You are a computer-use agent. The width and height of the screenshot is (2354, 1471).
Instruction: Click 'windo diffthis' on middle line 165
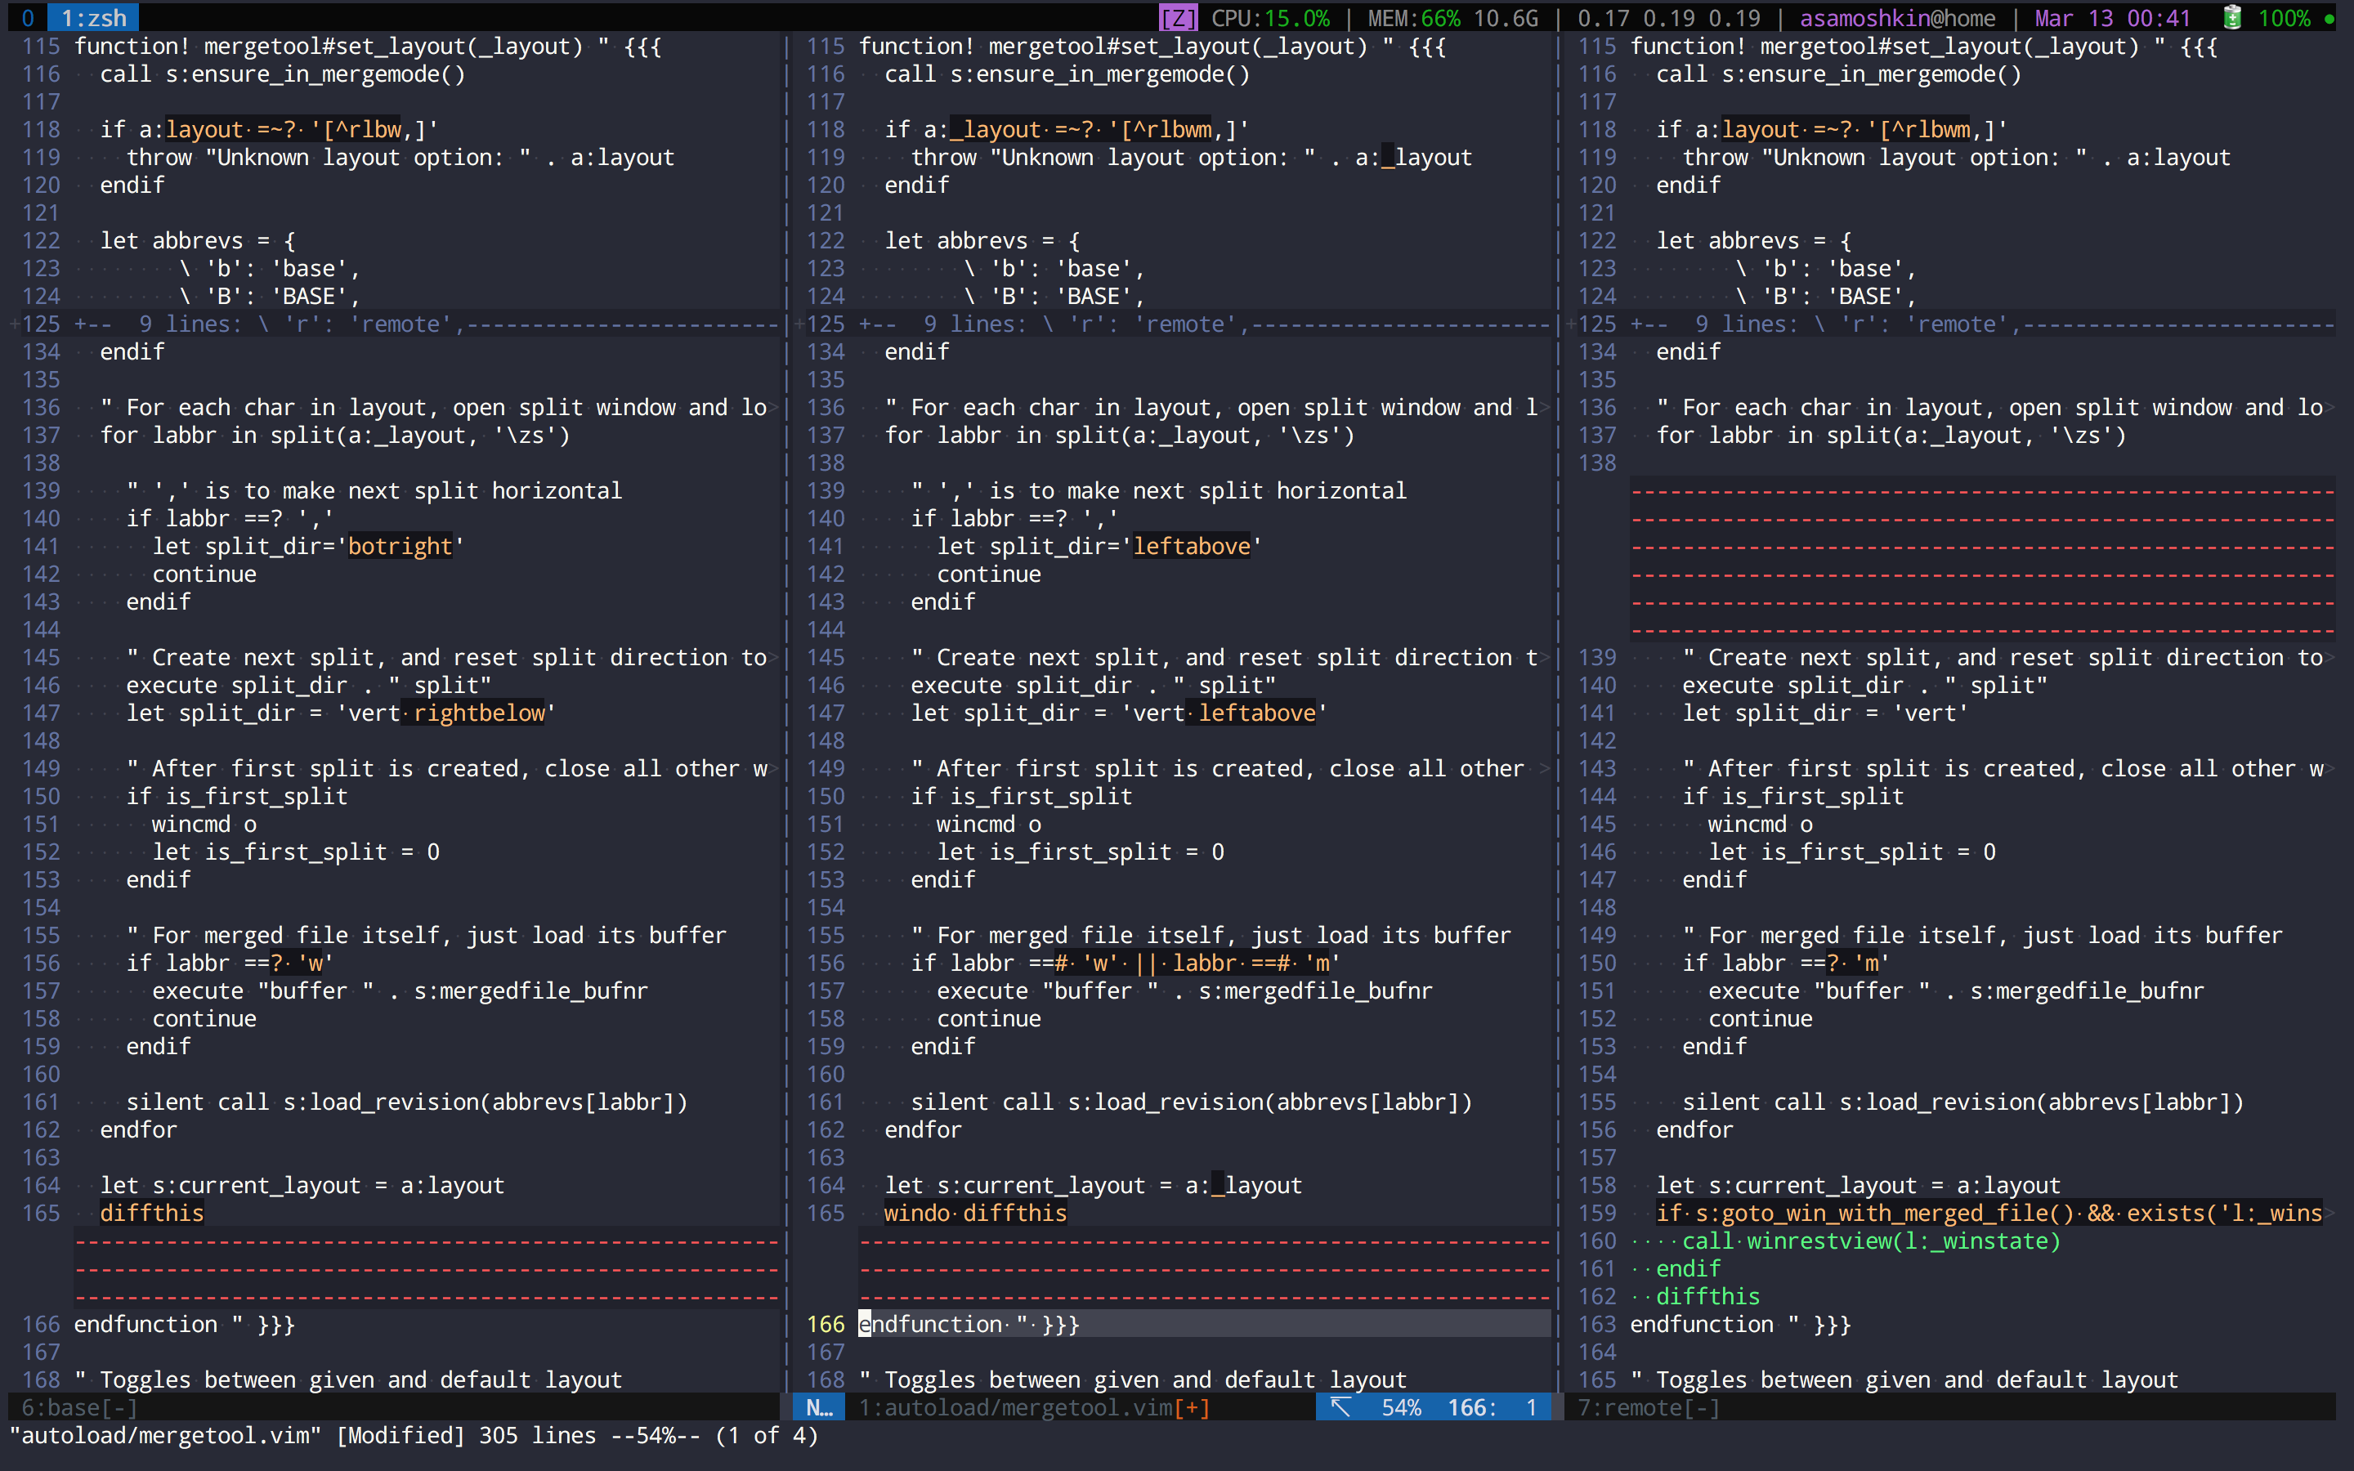click(974, 1212)
